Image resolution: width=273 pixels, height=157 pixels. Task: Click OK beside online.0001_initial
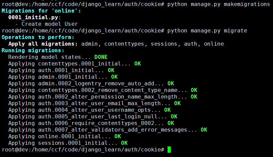coord(118,137)
